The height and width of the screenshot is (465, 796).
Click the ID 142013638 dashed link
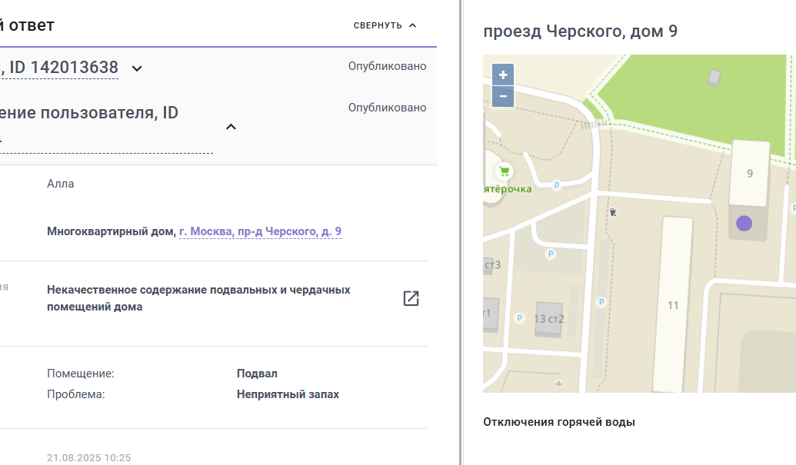pos(59,68)
